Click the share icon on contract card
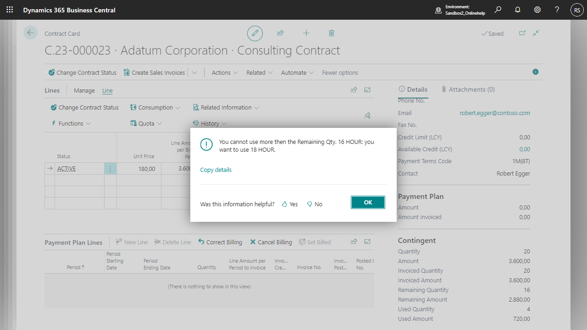This screenshot has height=330, width=587. tap(280, 33)
